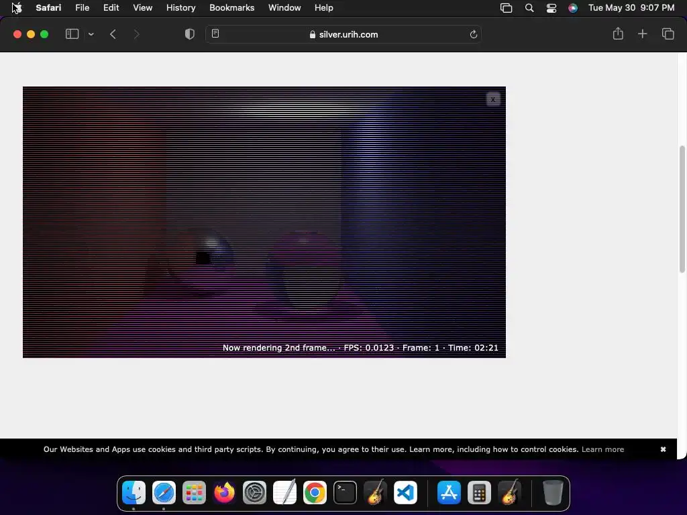Viewport: 687px width, 515px height.
Task: Reload the current page
Action: click(473, 34)
